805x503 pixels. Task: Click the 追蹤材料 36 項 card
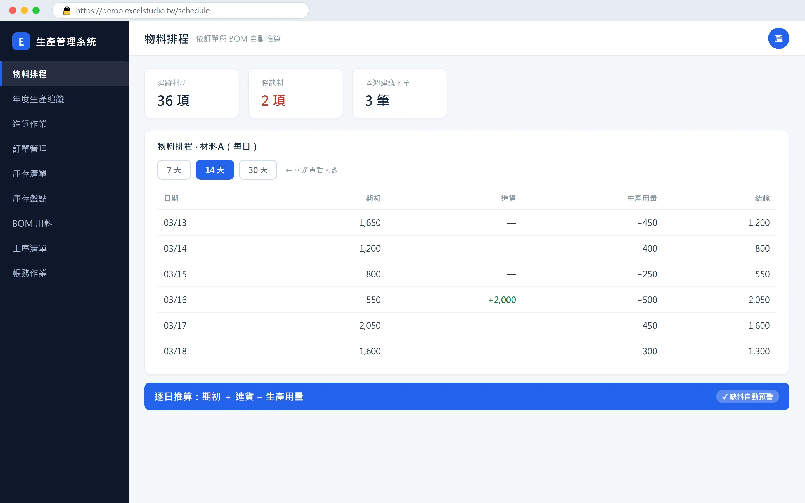coord(191,93)
